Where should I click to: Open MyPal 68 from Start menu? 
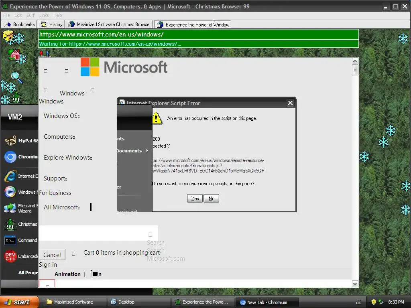(21, 141)
